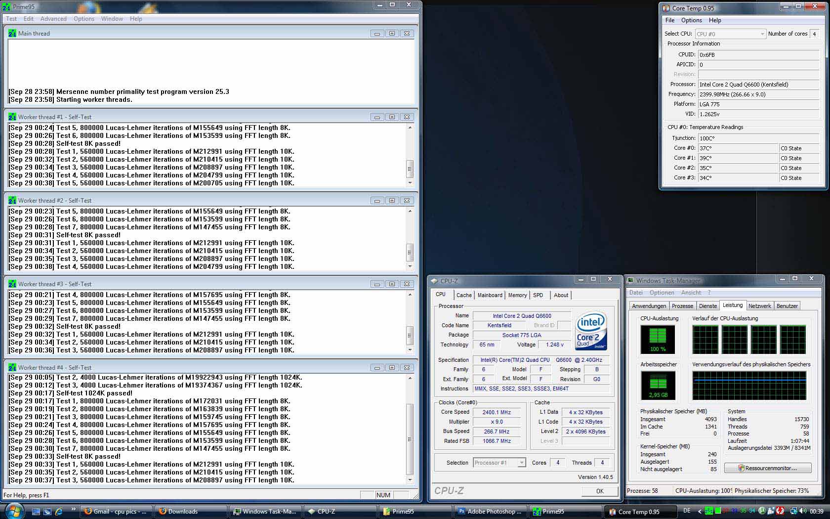Screen dimensions: 830x519
Task: Switch to CPU-Z via the taskbar
Action: pyautogui.click(x=340, y=512)
